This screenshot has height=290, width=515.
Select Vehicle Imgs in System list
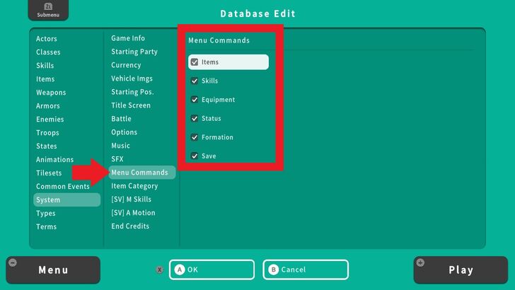[132, 79]
